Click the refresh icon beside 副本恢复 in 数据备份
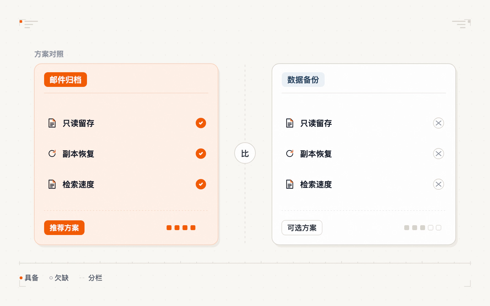This screenshot has width=490, height=306. 290,154
